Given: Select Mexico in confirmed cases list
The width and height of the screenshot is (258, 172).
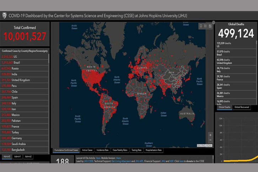Looking at the screenshot, I should pyautogui.click(x=25, y=115).
